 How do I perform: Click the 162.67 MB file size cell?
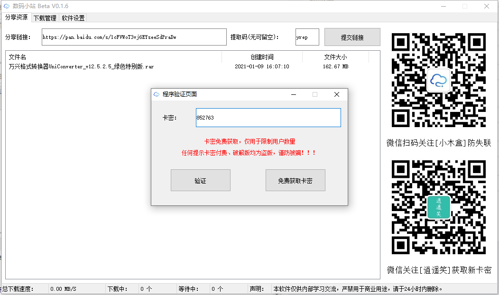tap(335, 66)
